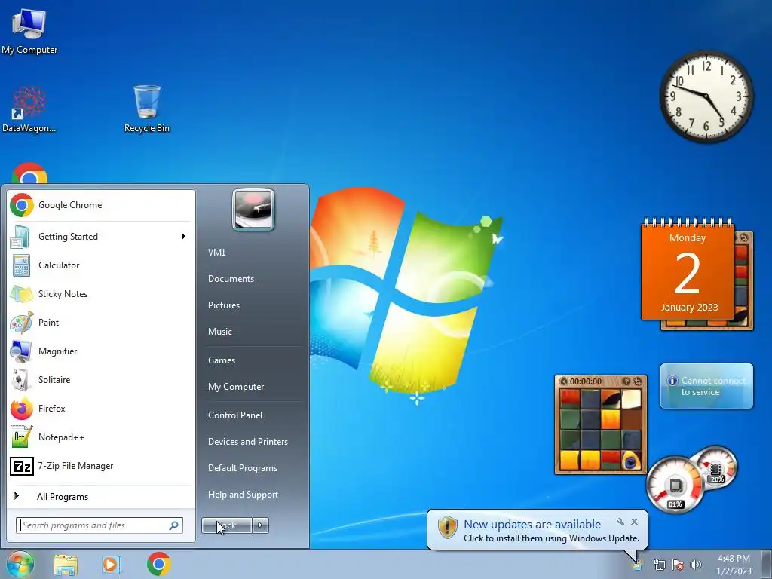The width and height of the screenshot is (772, 579).
Task: Close the Windows Update notification balloon
Action: (x=635, y=522)
